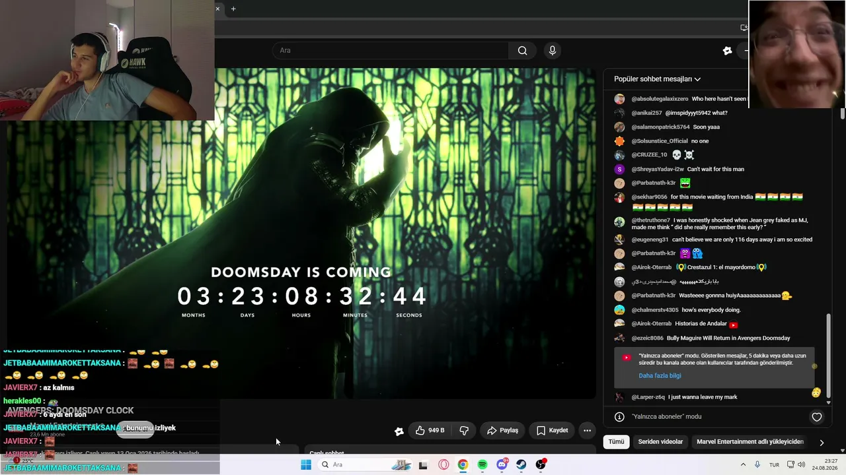Click the message "how's everybody doing."
The image size is (846, 475).
(x=711, y=310)
